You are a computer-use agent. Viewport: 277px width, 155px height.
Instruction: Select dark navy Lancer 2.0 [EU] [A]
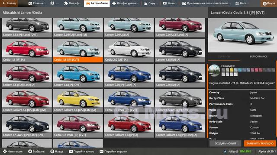tap(180, 76)
